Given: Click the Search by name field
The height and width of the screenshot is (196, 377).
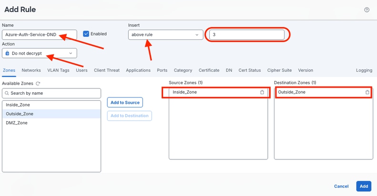Looking at the screenshot, I should tap(51, 93).
